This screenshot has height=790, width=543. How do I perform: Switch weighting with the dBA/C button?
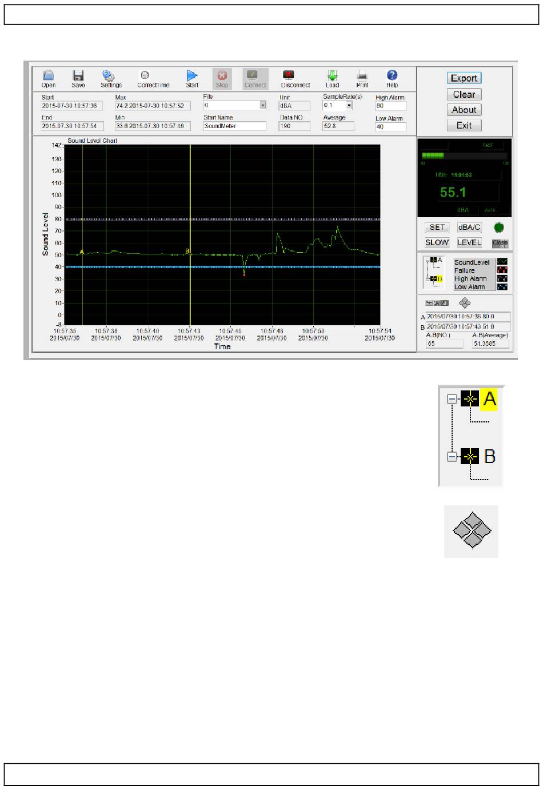[469, 228]
